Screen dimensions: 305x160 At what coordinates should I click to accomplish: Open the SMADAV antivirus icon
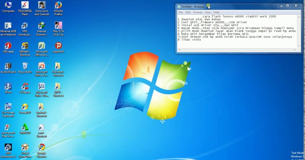point(25,129)
